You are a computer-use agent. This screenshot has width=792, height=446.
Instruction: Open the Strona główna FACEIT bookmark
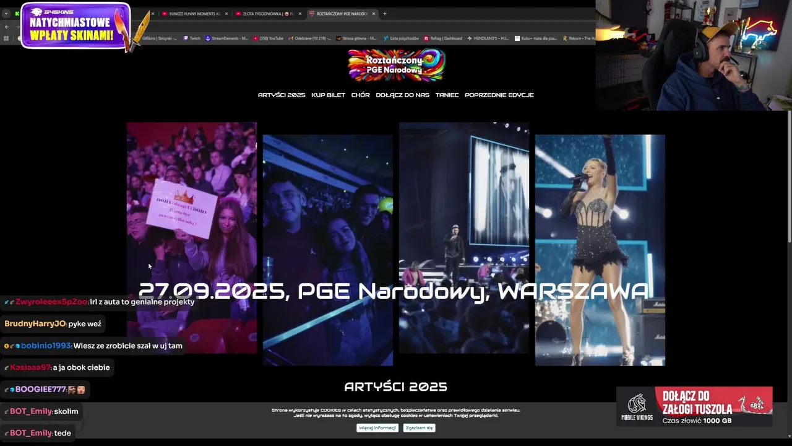357,38
